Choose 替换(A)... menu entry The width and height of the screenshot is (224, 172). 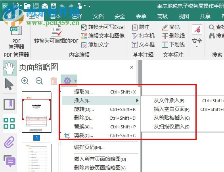point(101,127)
